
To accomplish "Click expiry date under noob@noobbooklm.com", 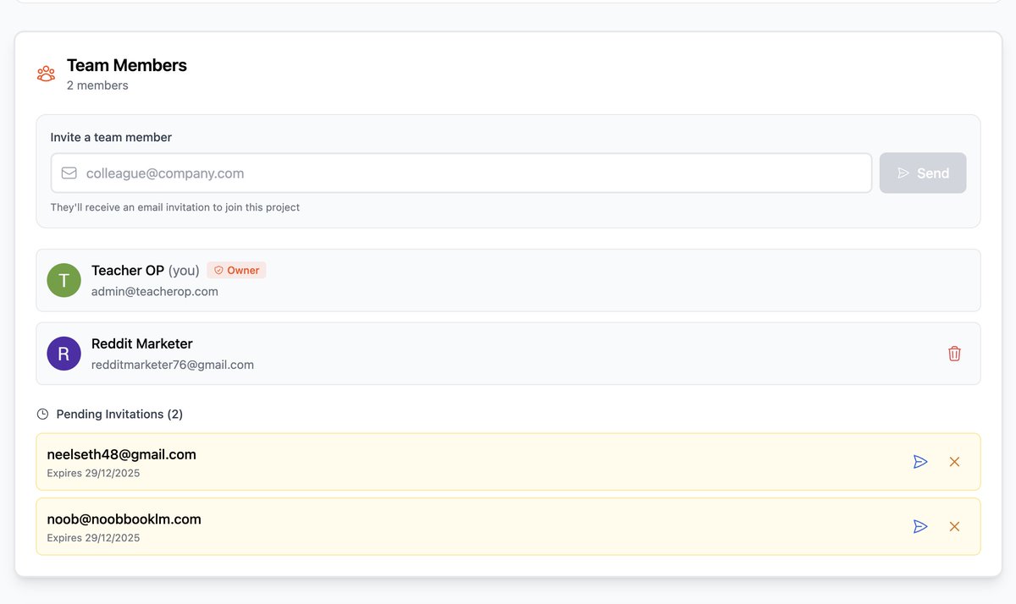I will tap(93, 538).
